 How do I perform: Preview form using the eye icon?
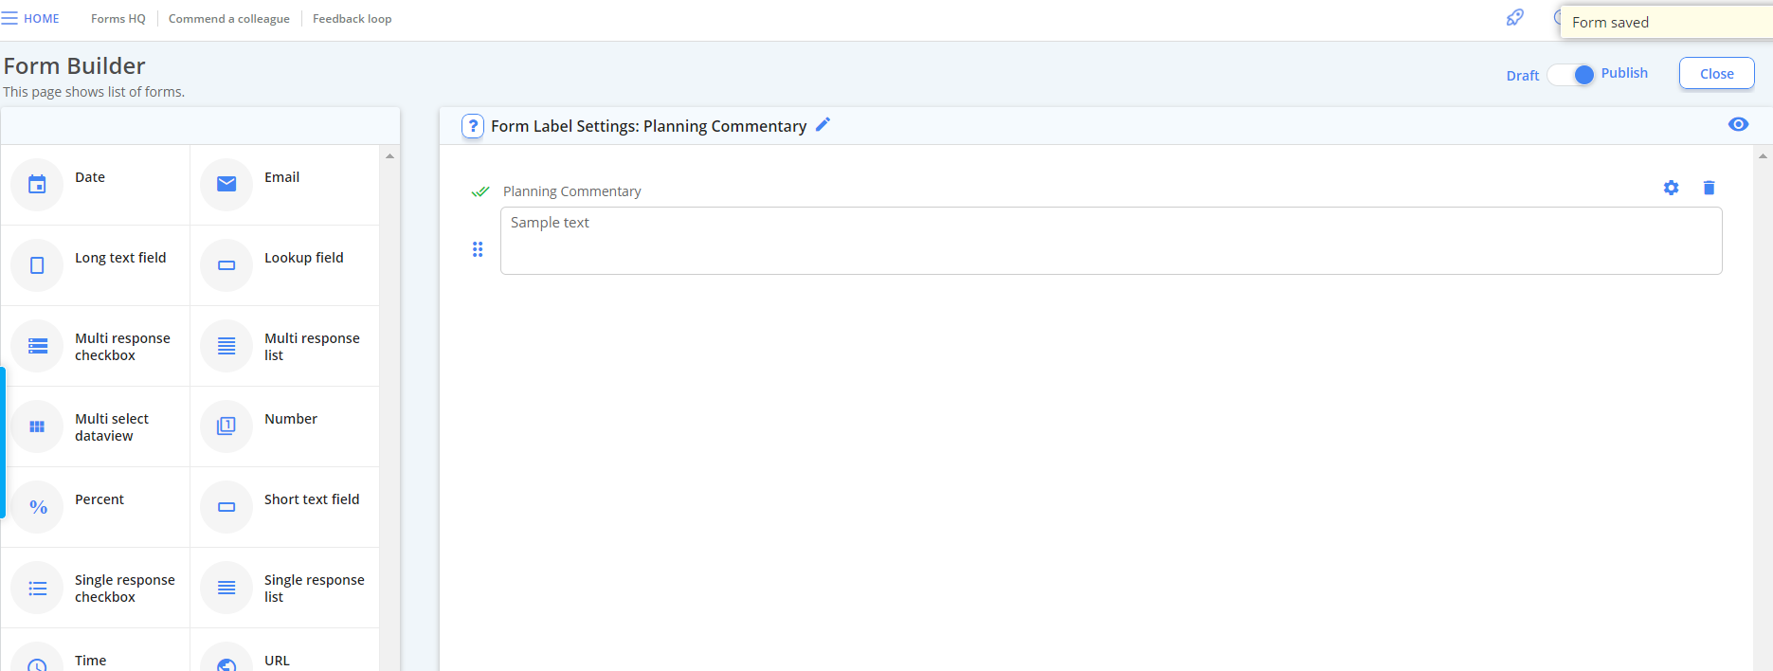(x=1738, y=124)
